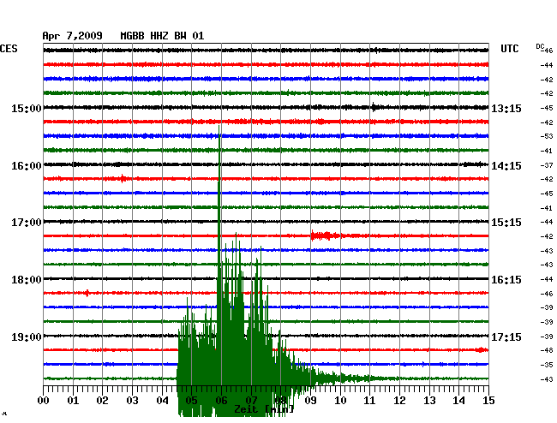Click minute axis tick label "03"
557x423 pixels.
pyautogui.click(x=132, y=401)
